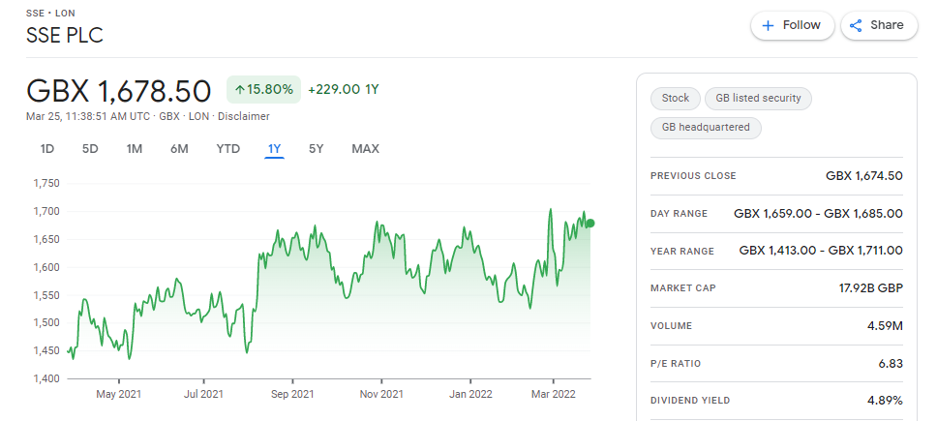Switch chart to 1M range
Screen dimensions: 937x421
[x=135, y=149]
